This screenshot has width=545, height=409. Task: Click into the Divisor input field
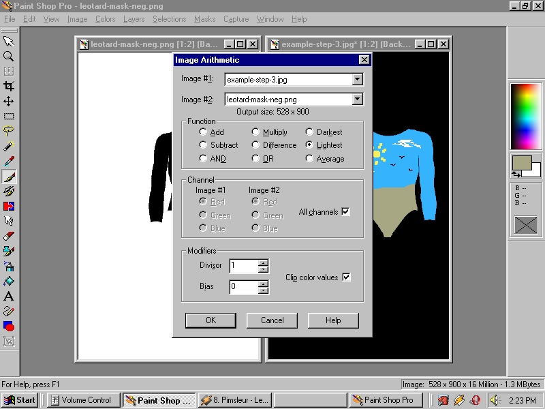tap(245, 266)
